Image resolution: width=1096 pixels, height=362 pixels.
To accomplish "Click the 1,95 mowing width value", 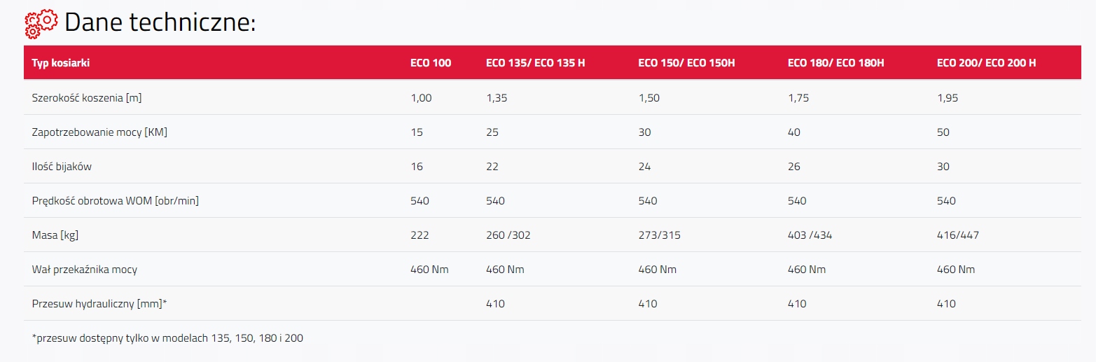I will click(x=948, y=98).
